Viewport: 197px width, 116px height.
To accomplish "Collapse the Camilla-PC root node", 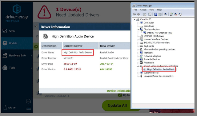I will [x=135, y=19].
